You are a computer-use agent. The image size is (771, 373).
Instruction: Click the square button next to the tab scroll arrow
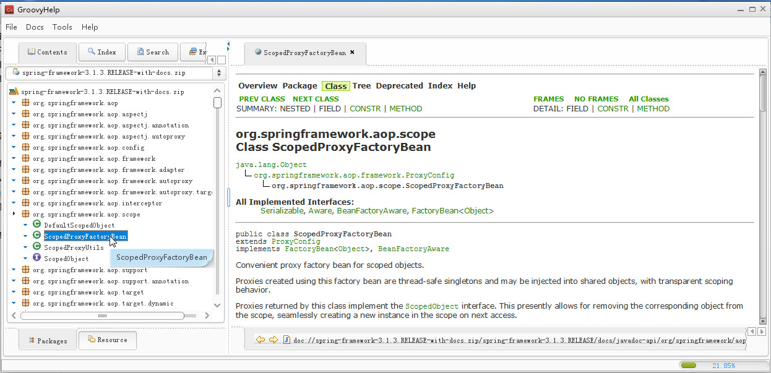click(222, 60)
